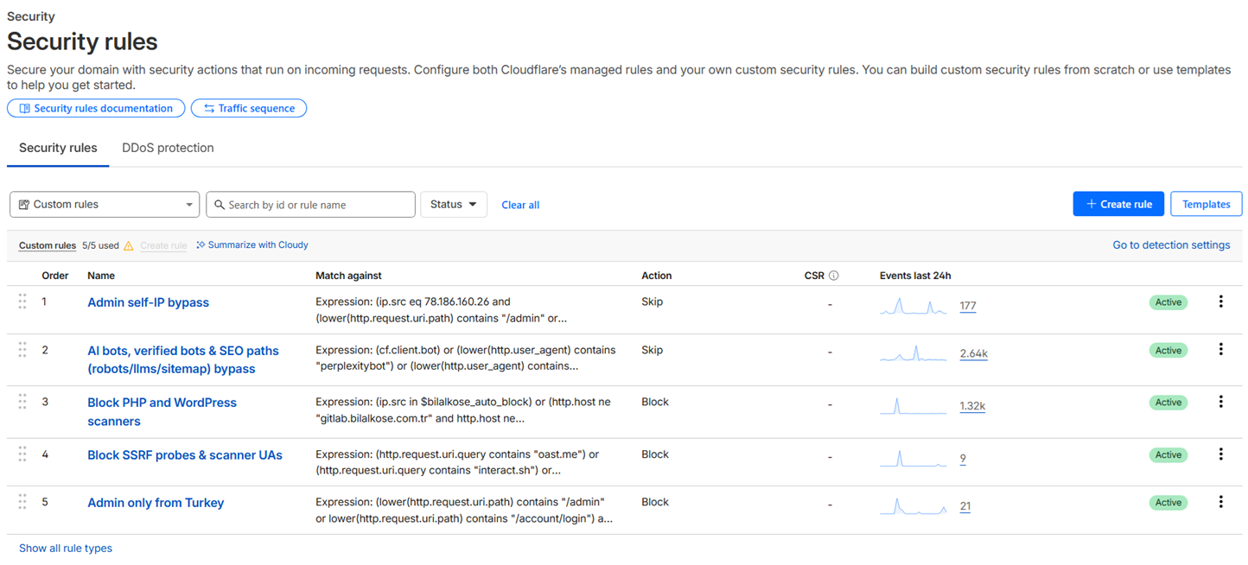The height and width of the screenshot is (565, 1248).
Task: Click the 21 events count link
Action: coord(965,506)
